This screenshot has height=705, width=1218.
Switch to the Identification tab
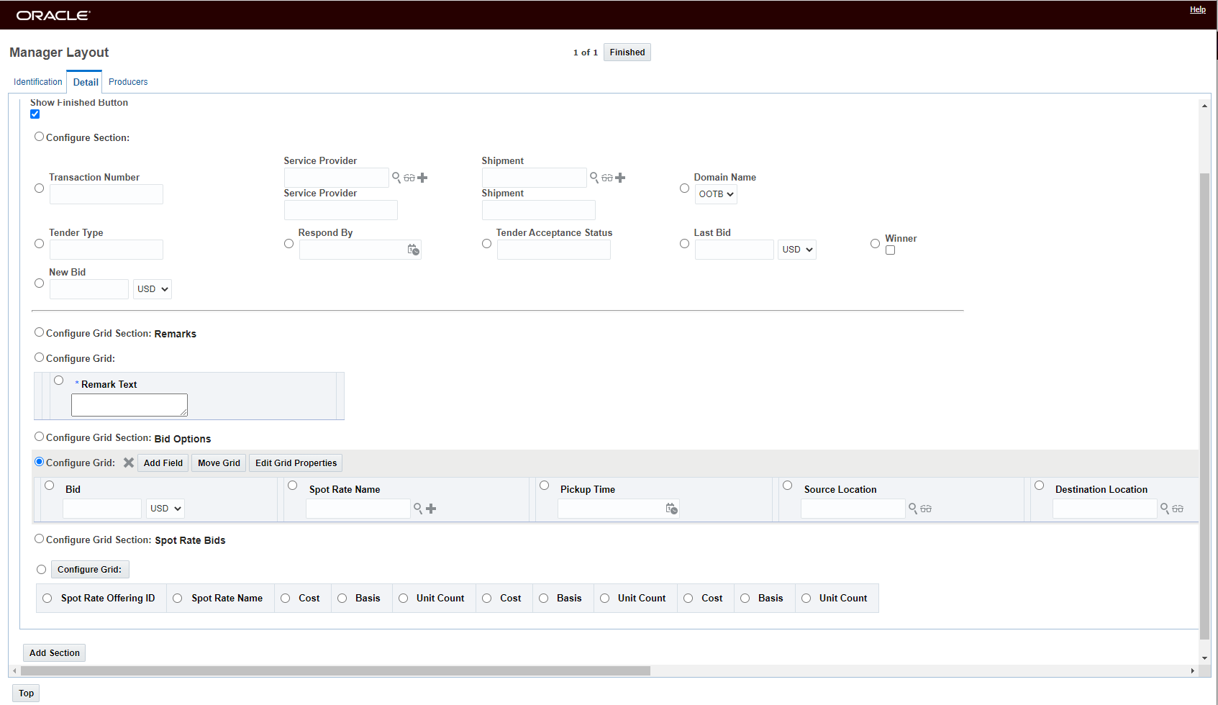[x=38, y=82]
